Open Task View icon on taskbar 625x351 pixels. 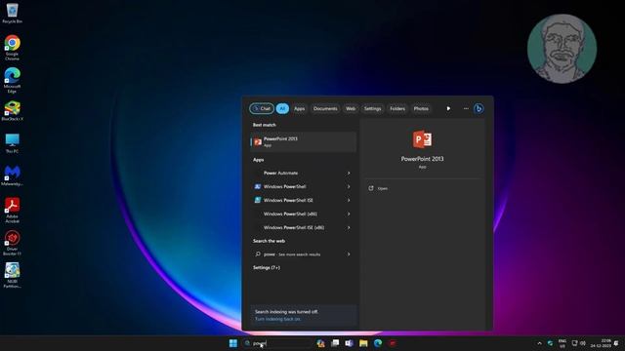[x=335, y=343]
